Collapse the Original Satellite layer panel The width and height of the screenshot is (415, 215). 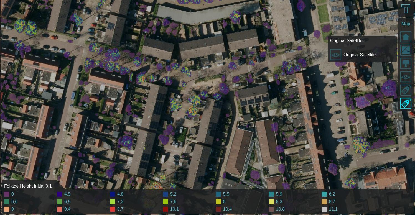pos(346,40)
